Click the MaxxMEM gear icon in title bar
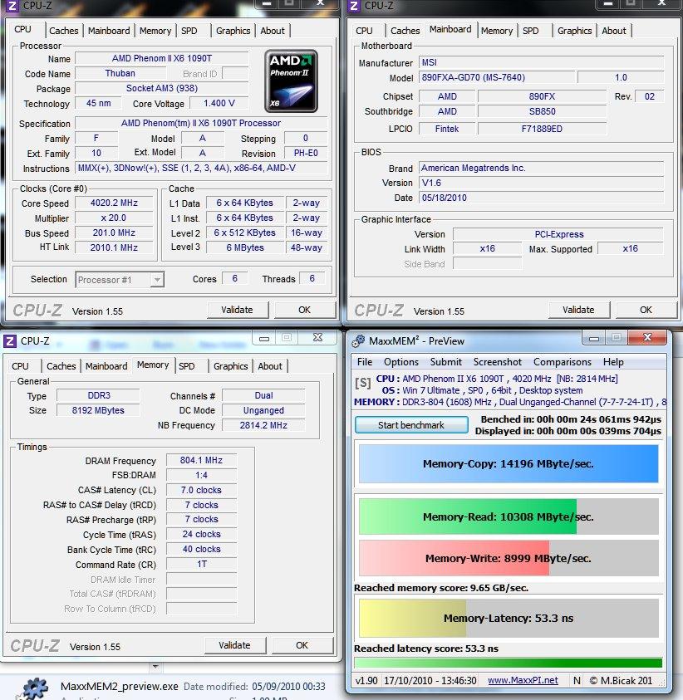 358,341
